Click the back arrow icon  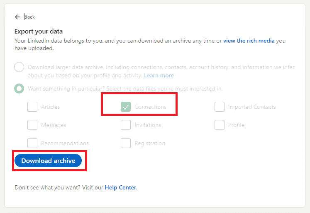[17, 17]
